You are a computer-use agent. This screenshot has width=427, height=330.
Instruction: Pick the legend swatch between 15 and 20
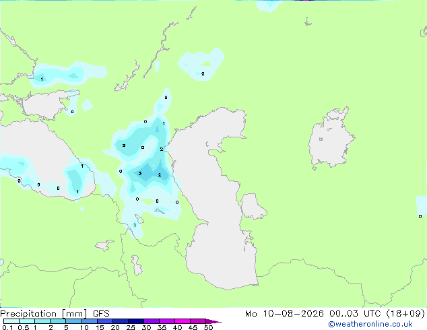click(x=105, y=321)
